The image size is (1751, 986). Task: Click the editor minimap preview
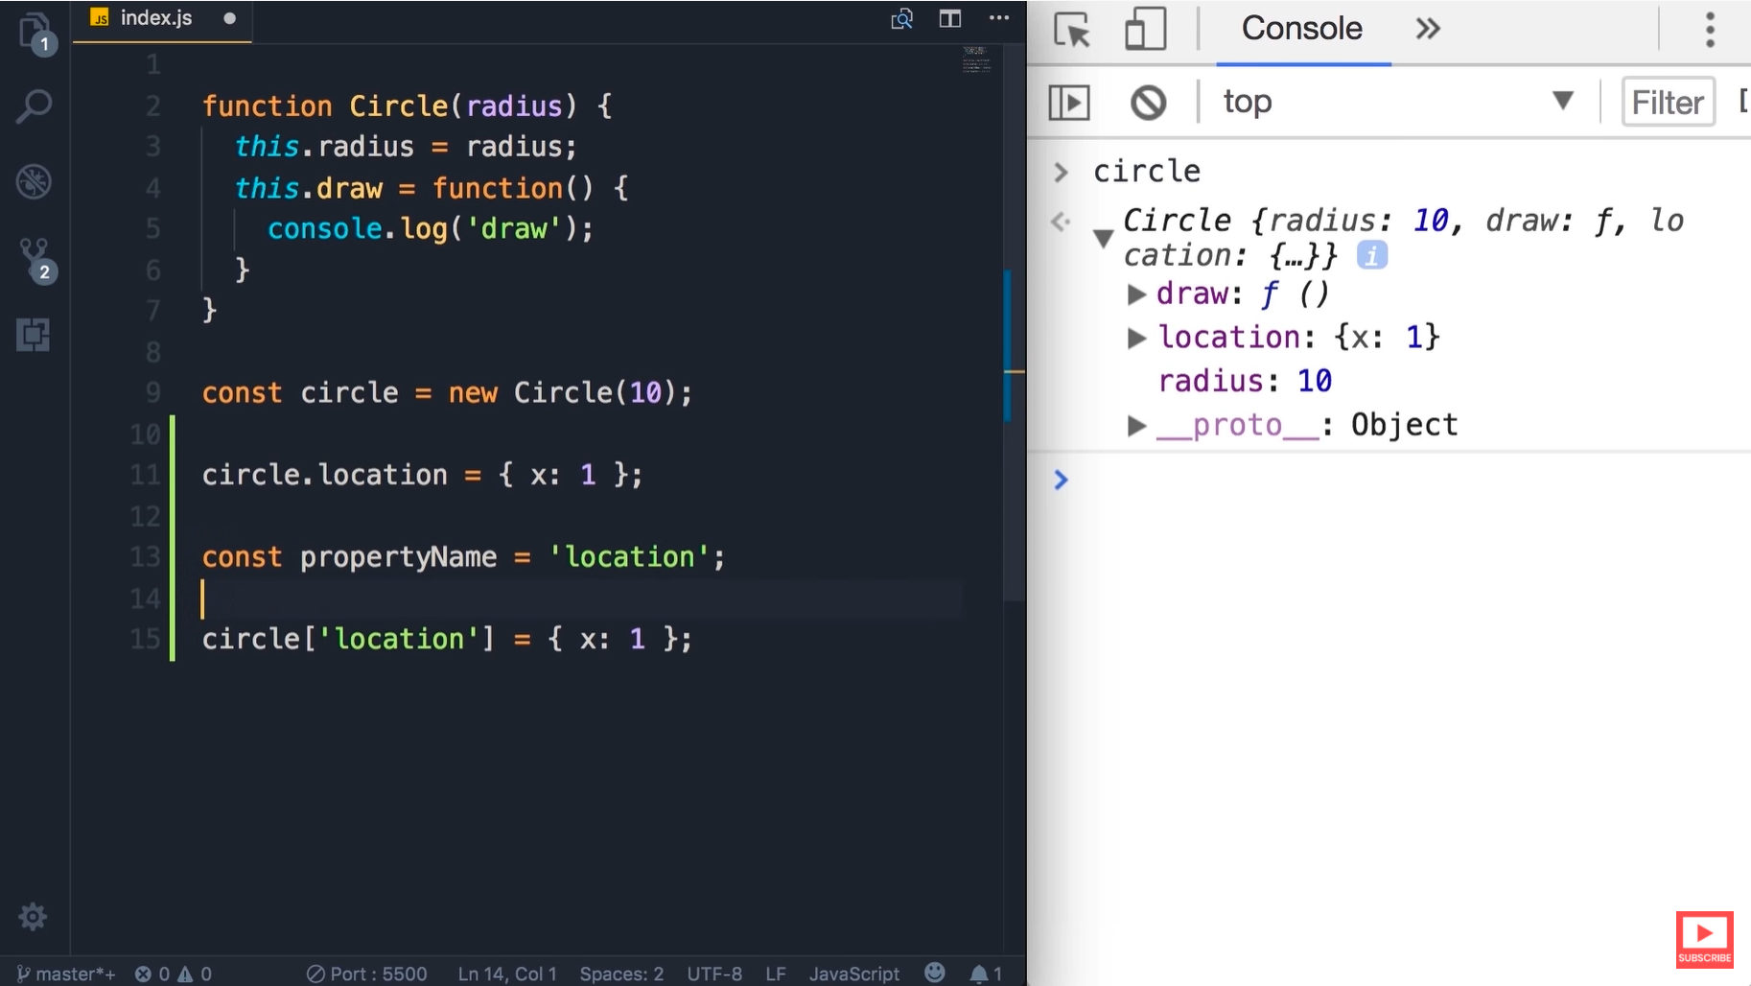coord(976,59)
